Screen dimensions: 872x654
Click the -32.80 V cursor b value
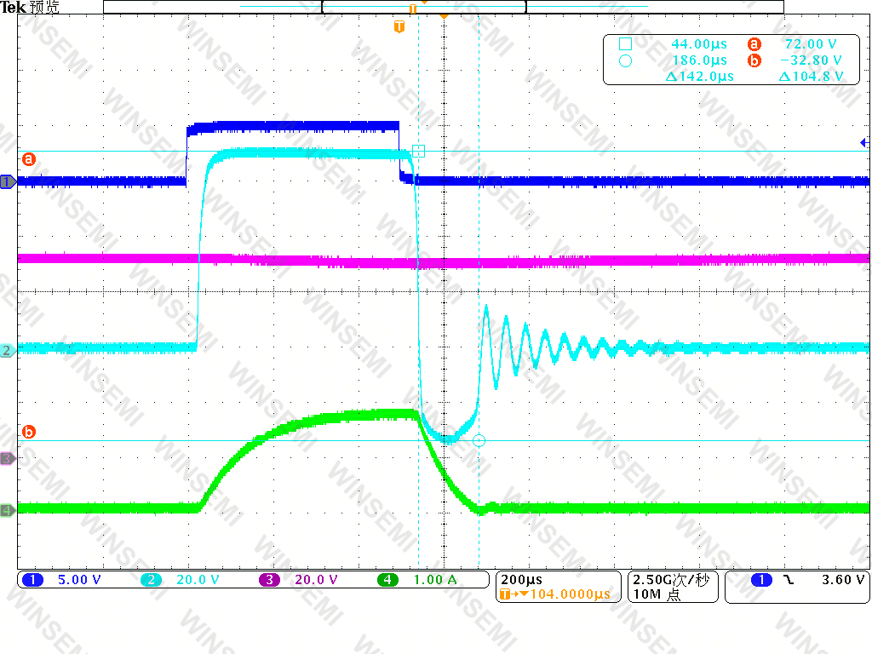pos(811,60)
